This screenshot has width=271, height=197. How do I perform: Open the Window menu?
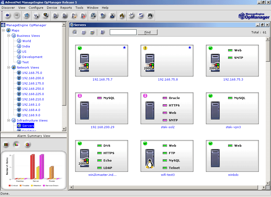tap(93, 8)
